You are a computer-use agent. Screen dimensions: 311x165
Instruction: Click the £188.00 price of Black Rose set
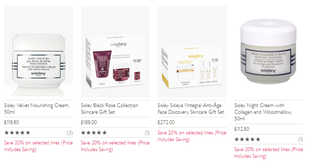point(89,122)
